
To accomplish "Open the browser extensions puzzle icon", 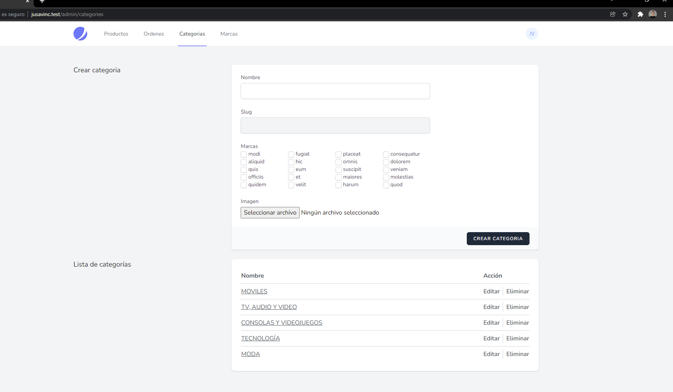I will (x=640, y=14).
